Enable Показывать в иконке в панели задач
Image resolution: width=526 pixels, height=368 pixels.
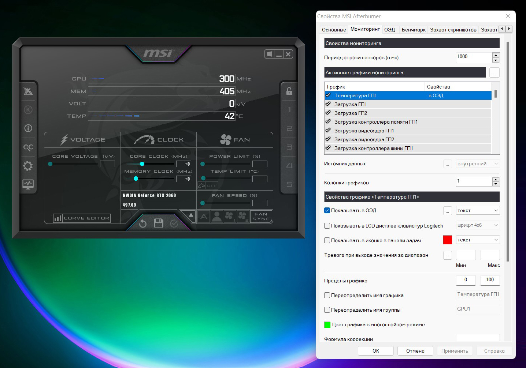pos(327,240)
